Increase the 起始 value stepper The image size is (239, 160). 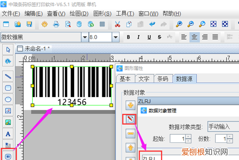[x=188, y=136]
